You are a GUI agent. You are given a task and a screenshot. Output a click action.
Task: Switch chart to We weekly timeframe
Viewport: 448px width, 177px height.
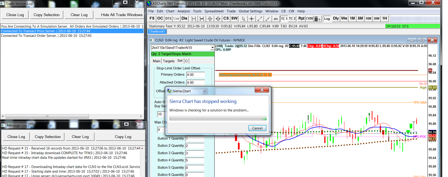[344, 18]
